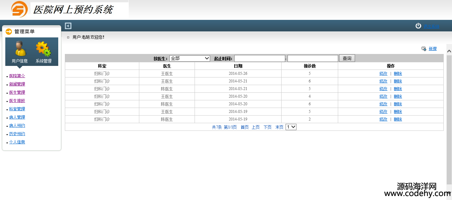This screenshot has height=200, width=452.
Task: Click 删除 for 陈医生 on 2014-05-19
Action: 398,119
